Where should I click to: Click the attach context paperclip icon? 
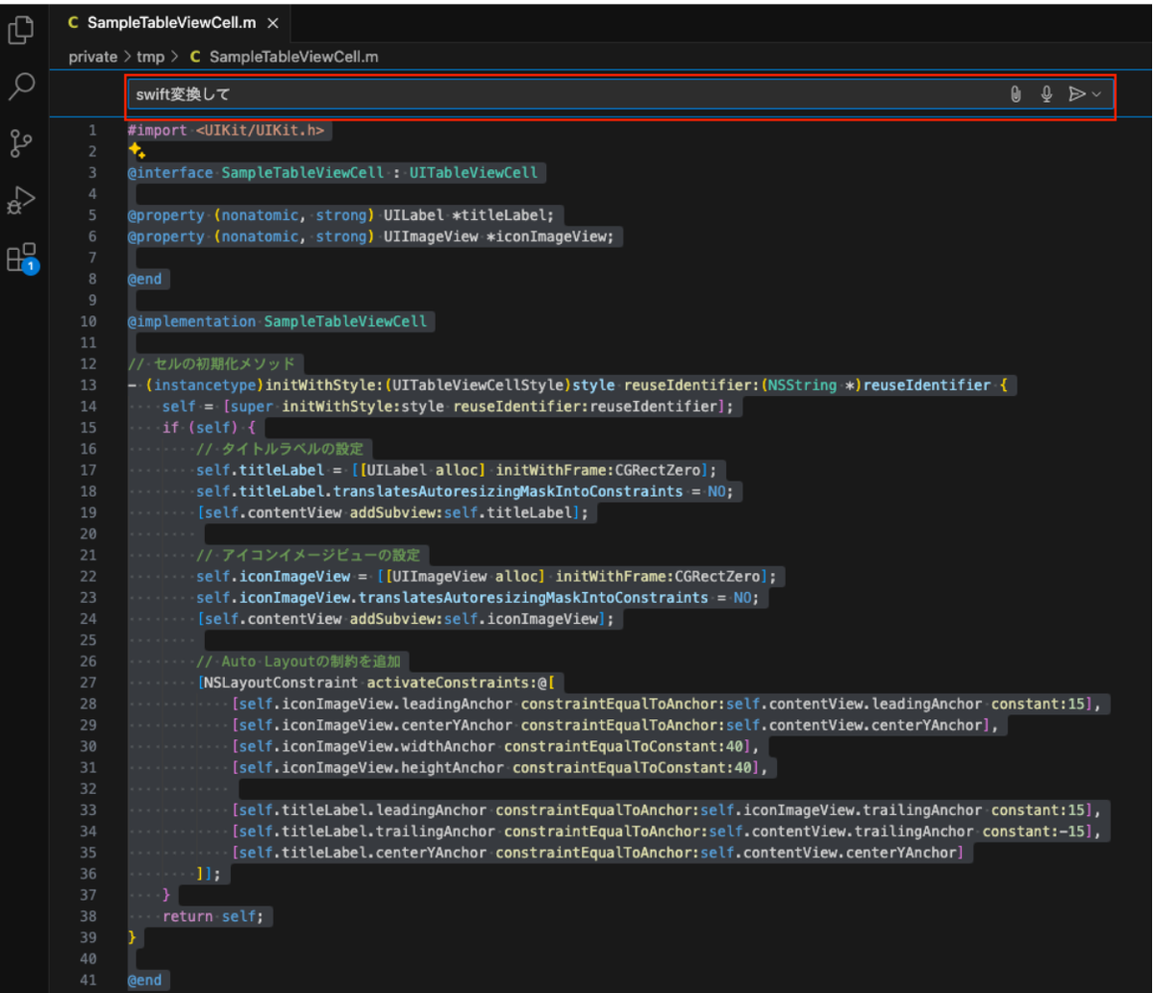1016,94
